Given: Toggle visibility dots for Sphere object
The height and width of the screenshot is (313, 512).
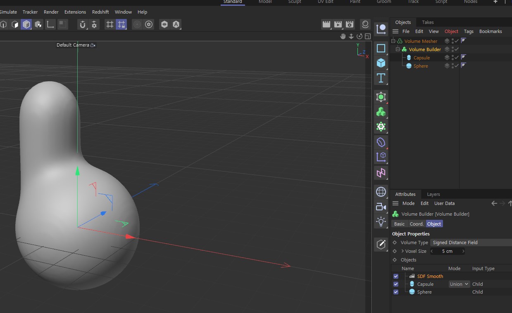Looking at the screenshot, I should (452, 66).
